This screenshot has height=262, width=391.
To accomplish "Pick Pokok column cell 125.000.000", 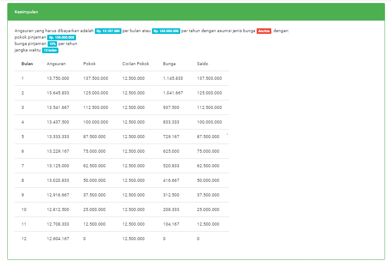I will pos(96,93).
